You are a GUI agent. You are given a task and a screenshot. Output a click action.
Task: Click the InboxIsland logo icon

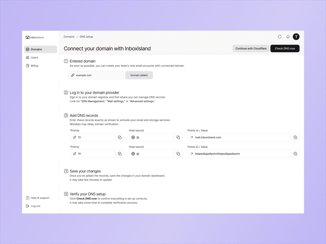click(27, 37)
